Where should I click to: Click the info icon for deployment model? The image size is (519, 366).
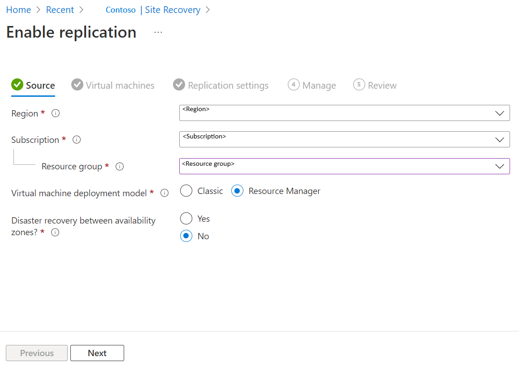[164, 193]
